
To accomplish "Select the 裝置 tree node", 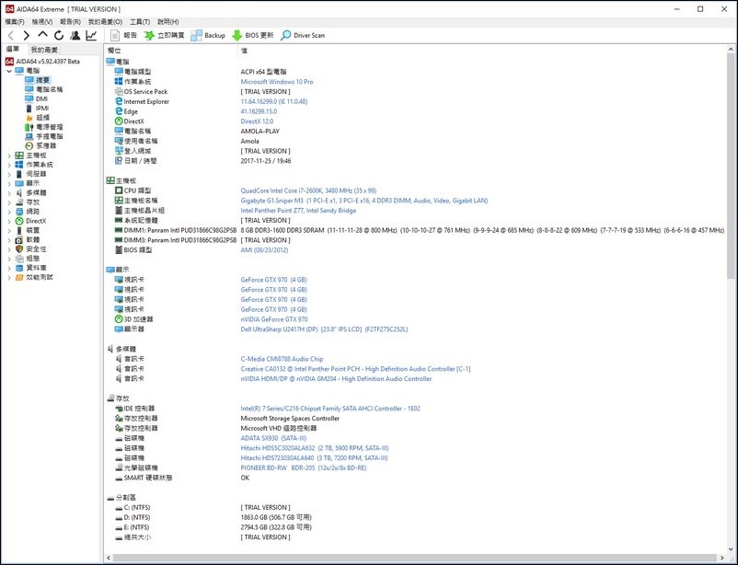I will [x=33, y=230].
